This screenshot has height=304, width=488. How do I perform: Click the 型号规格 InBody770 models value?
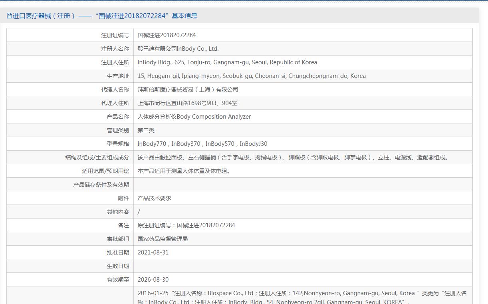(202, 144)
